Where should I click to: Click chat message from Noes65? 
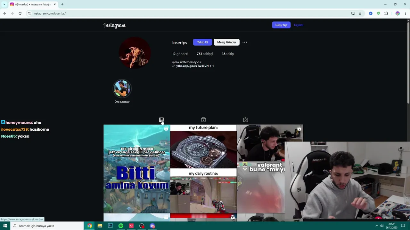coord(15,136)
